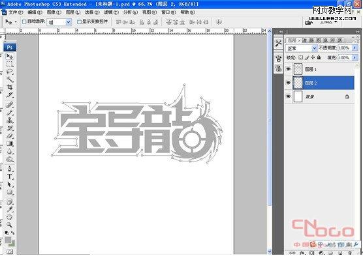Screen dimensions: 363x256
Task: Toggle Quick Mask mode button
Action: click(10, 251)
